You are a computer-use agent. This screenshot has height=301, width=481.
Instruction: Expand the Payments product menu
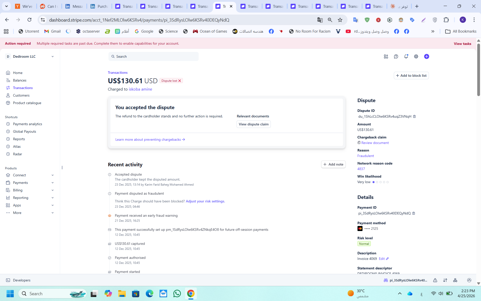(x=30, y=183)
